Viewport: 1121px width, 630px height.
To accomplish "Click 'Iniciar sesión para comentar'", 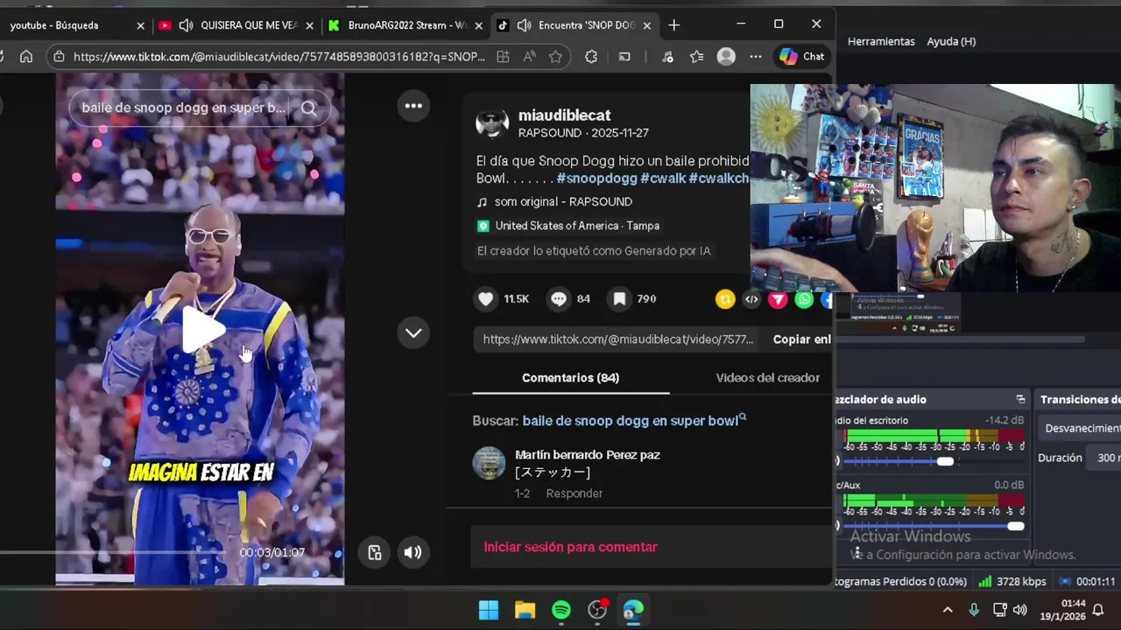I will tap(570, 547).
